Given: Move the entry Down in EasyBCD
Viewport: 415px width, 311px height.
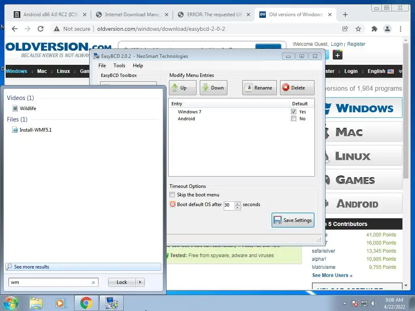Looking at the screenshot, I should (x=213, y=87).
